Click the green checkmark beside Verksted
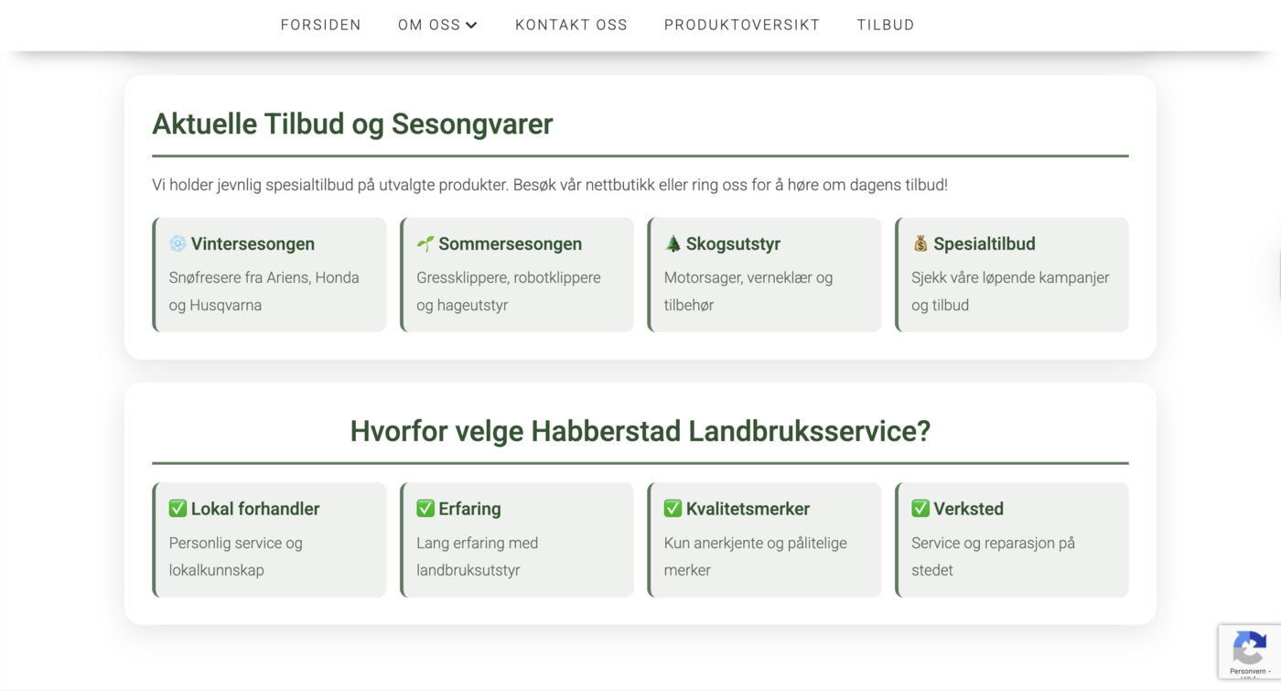 [x=920, y=508]
